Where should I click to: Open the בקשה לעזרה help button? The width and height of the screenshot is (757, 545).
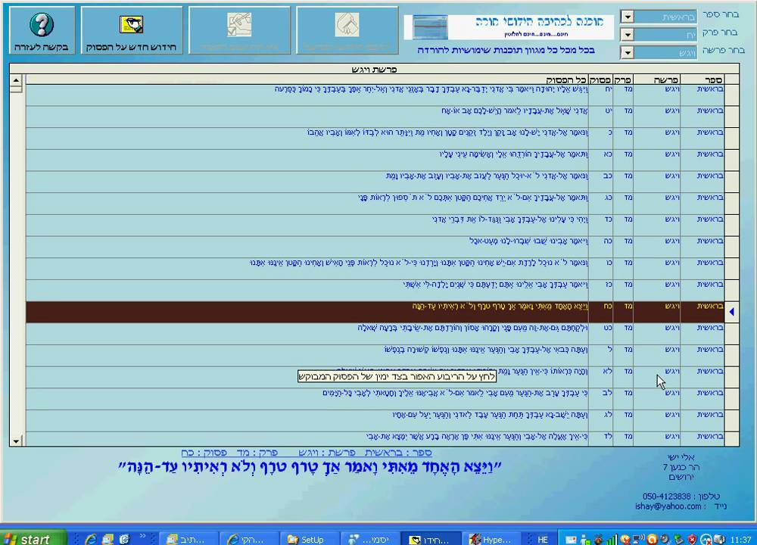[x=42, y=30]
